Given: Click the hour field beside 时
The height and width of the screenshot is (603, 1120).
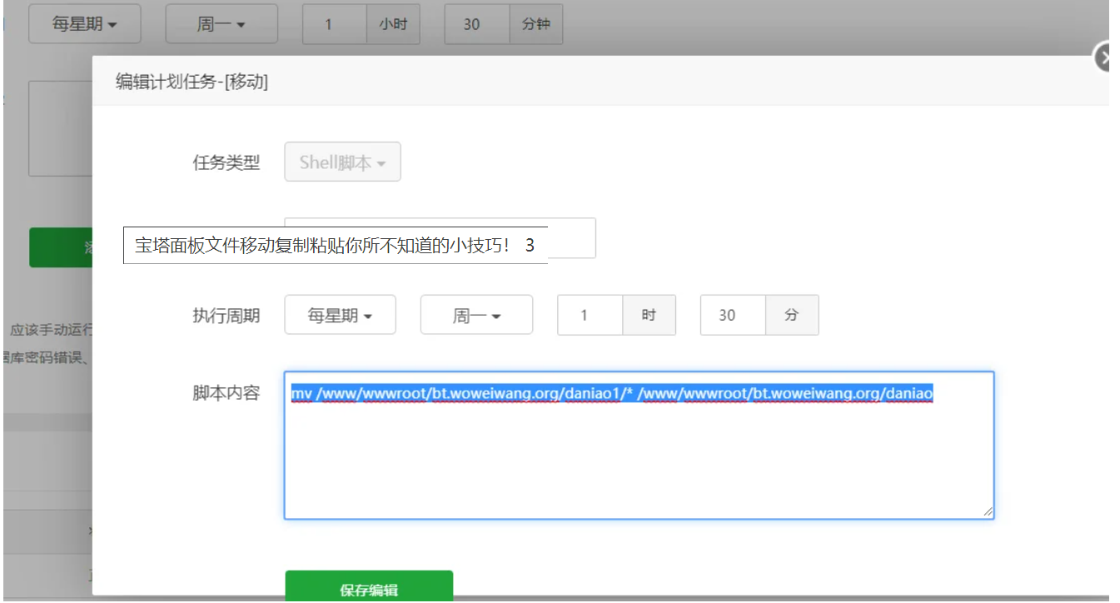Looking at the screenshot, I should coord(590,316).
